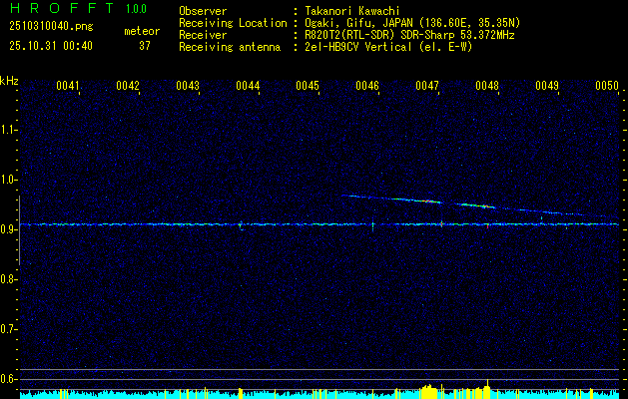
Task: Click the 0.6 kHz axis label
Action: [x=9, y=379]
